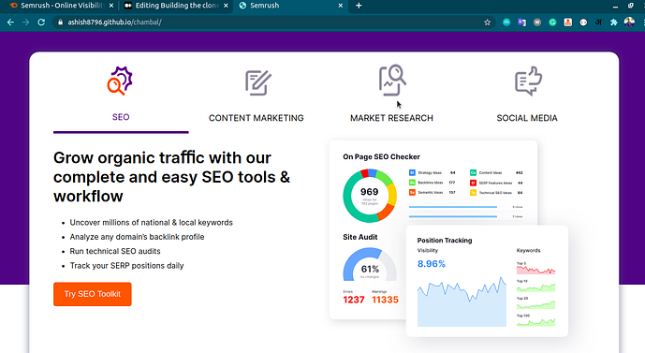645x353 pixels.
Task: Click the 'Try SEO Toolkit' button
Action: click(x=93, y=294)
